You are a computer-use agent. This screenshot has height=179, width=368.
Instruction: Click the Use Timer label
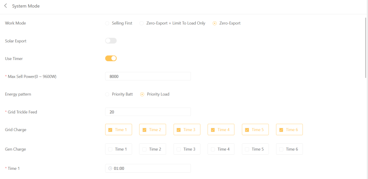tap(14, 59)
